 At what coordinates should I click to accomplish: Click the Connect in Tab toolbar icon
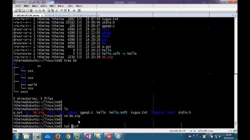coord(23,10)
